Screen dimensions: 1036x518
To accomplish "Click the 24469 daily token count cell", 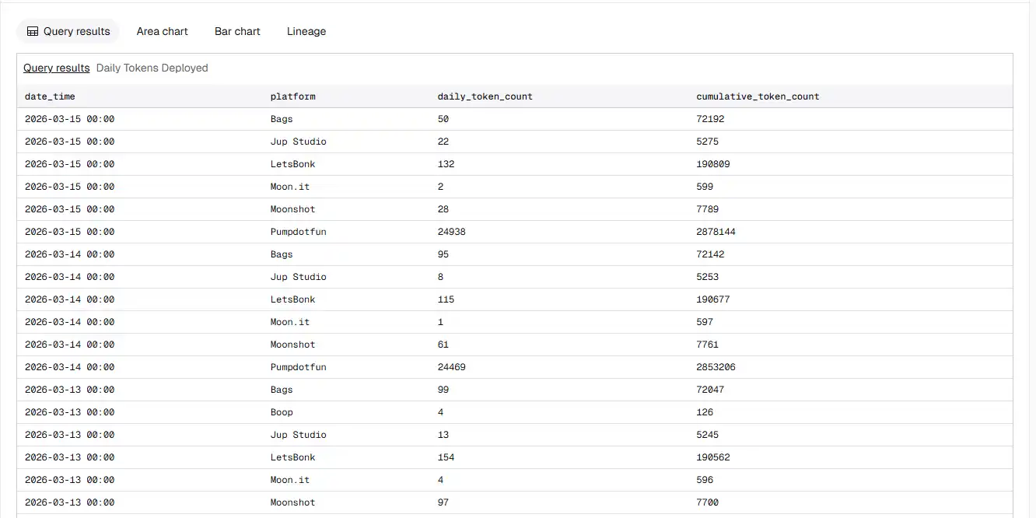I will (x=452, y=367).
